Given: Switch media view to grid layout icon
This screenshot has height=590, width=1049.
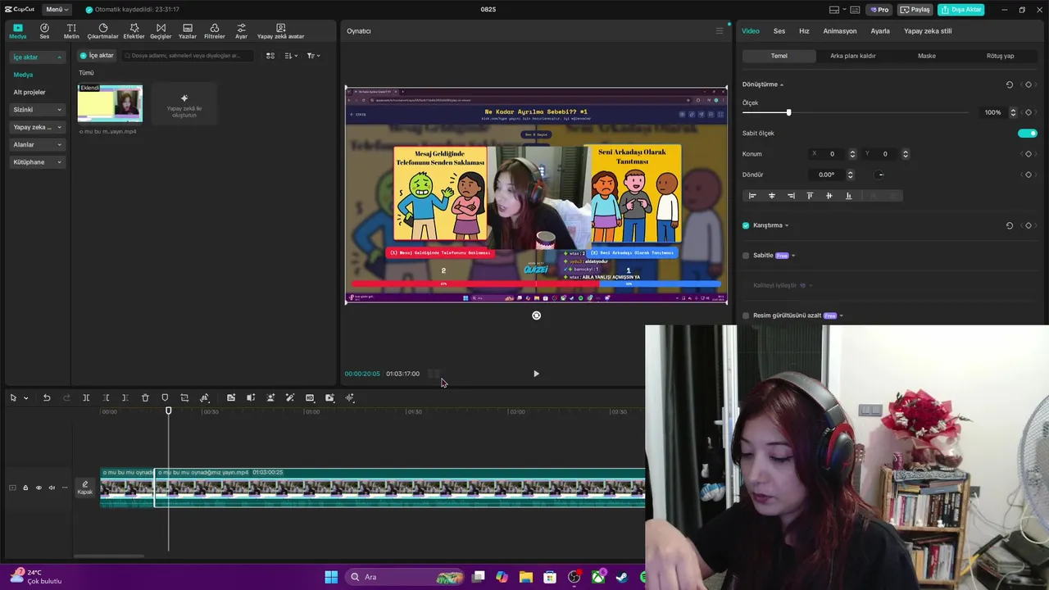Looking at the screenshot, I should (x=270, y=56).
